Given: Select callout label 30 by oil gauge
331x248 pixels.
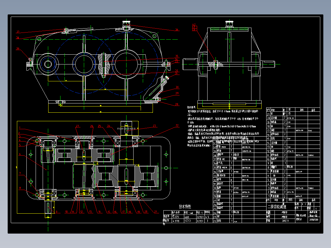Looking at the screenshot, I should [x=177, y=87].
